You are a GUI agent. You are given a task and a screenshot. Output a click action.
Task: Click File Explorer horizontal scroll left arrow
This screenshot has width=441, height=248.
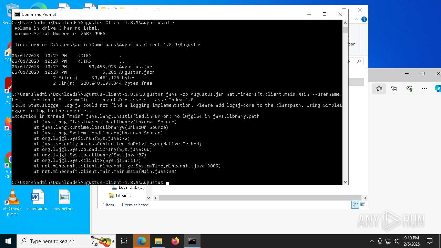click(x=156, y=198)
